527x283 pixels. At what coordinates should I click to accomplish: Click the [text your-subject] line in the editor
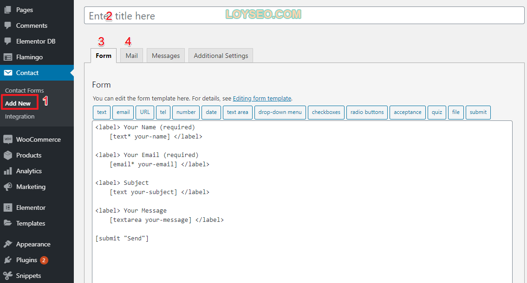click(x=159, y=192)
